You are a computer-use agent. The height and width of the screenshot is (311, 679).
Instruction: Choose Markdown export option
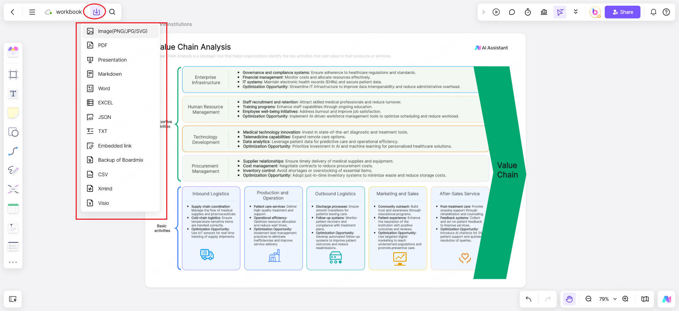tap(120, 74)
